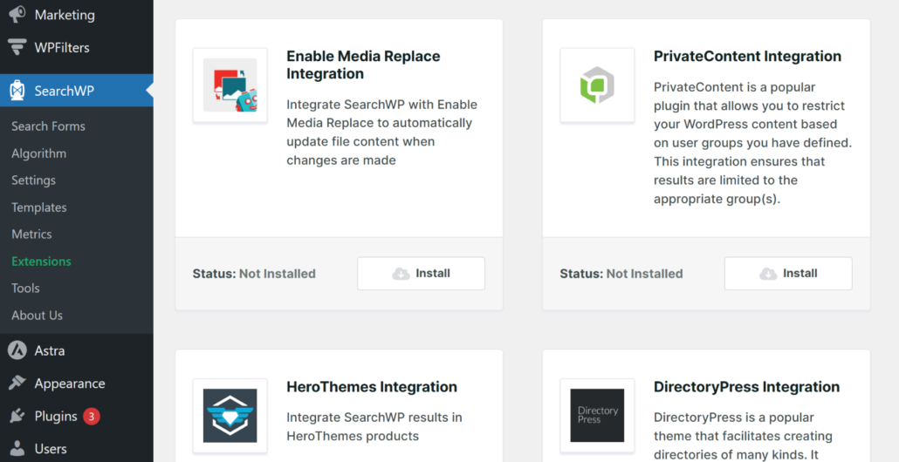Open SearchWP Tools submenu

[25, 288]
